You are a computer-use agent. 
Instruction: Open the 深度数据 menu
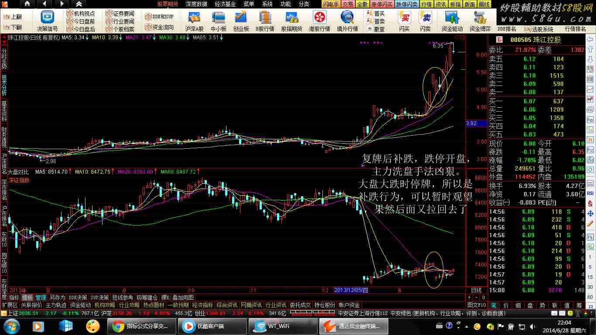(196, 4)
